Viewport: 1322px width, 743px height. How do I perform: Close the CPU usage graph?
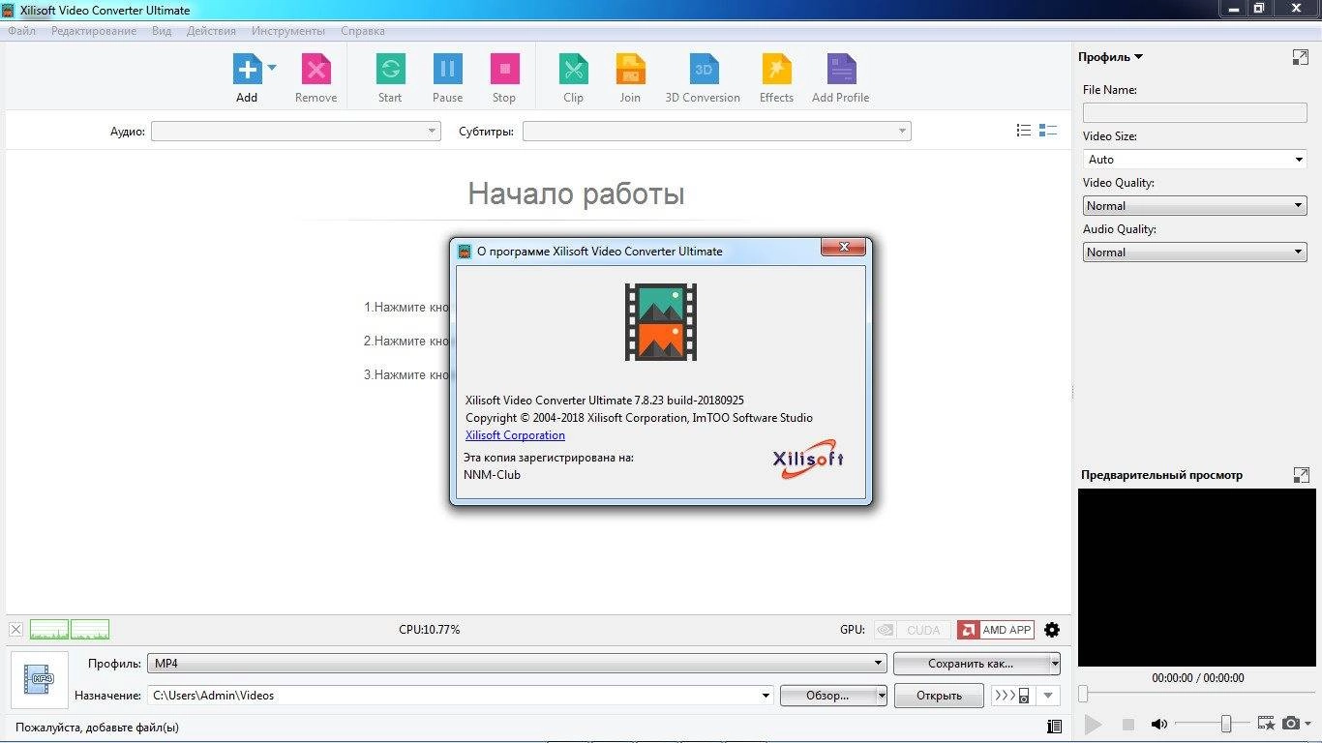point(16,630)
